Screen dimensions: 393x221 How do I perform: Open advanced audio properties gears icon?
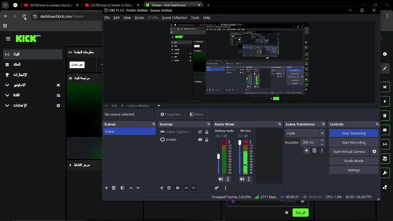click(x=217, y=188)
